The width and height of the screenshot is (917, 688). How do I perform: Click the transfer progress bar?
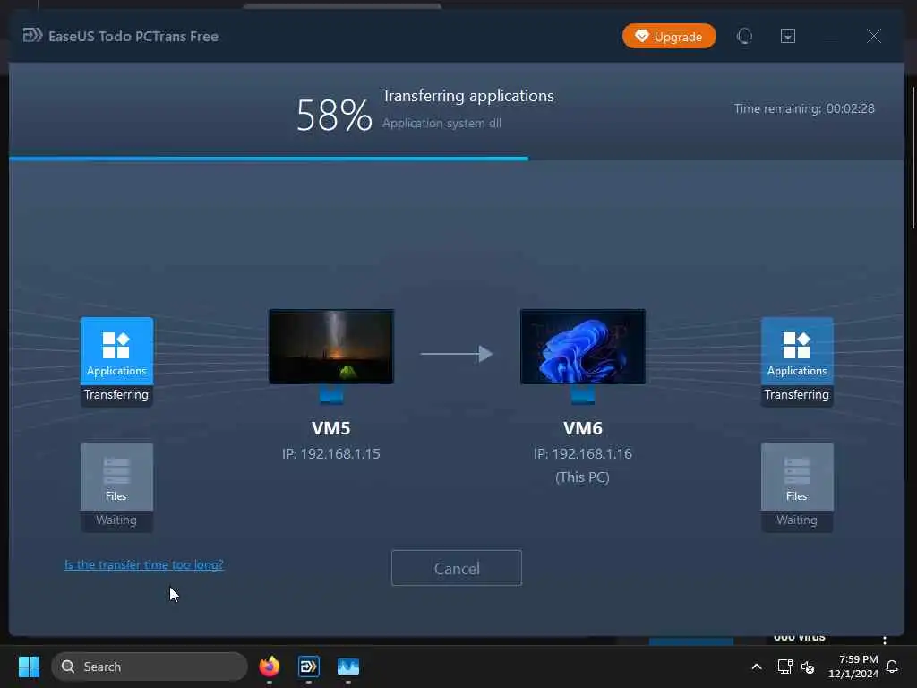coord(456,159)
